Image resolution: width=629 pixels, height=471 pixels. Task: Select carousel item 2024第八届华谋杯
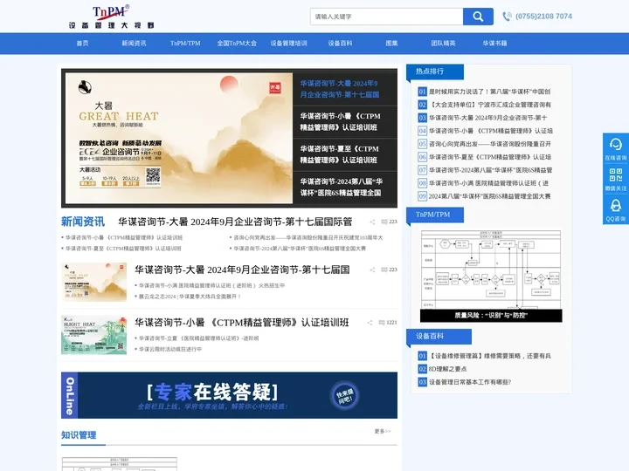coord(345,188)
